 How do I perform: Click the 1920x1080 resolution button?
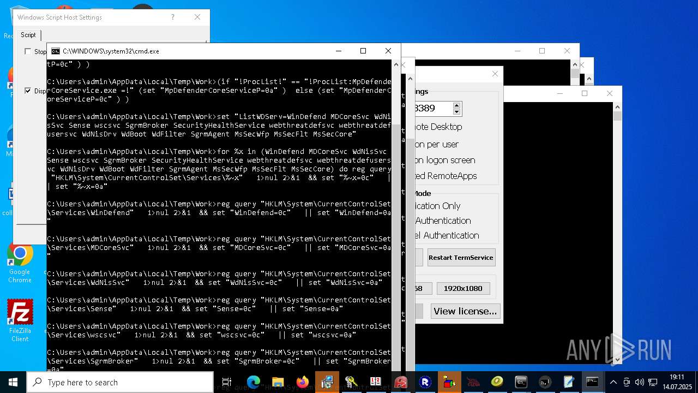463,288
